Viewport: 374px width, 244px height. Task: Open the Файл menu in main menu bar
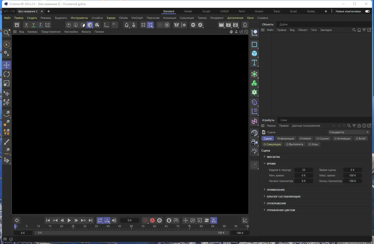[x=7, y=18]
